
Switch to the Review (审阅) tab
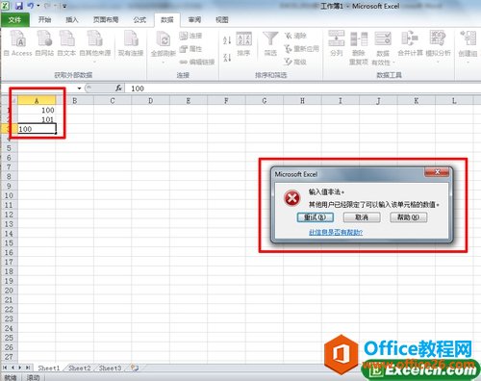point(194,20)
